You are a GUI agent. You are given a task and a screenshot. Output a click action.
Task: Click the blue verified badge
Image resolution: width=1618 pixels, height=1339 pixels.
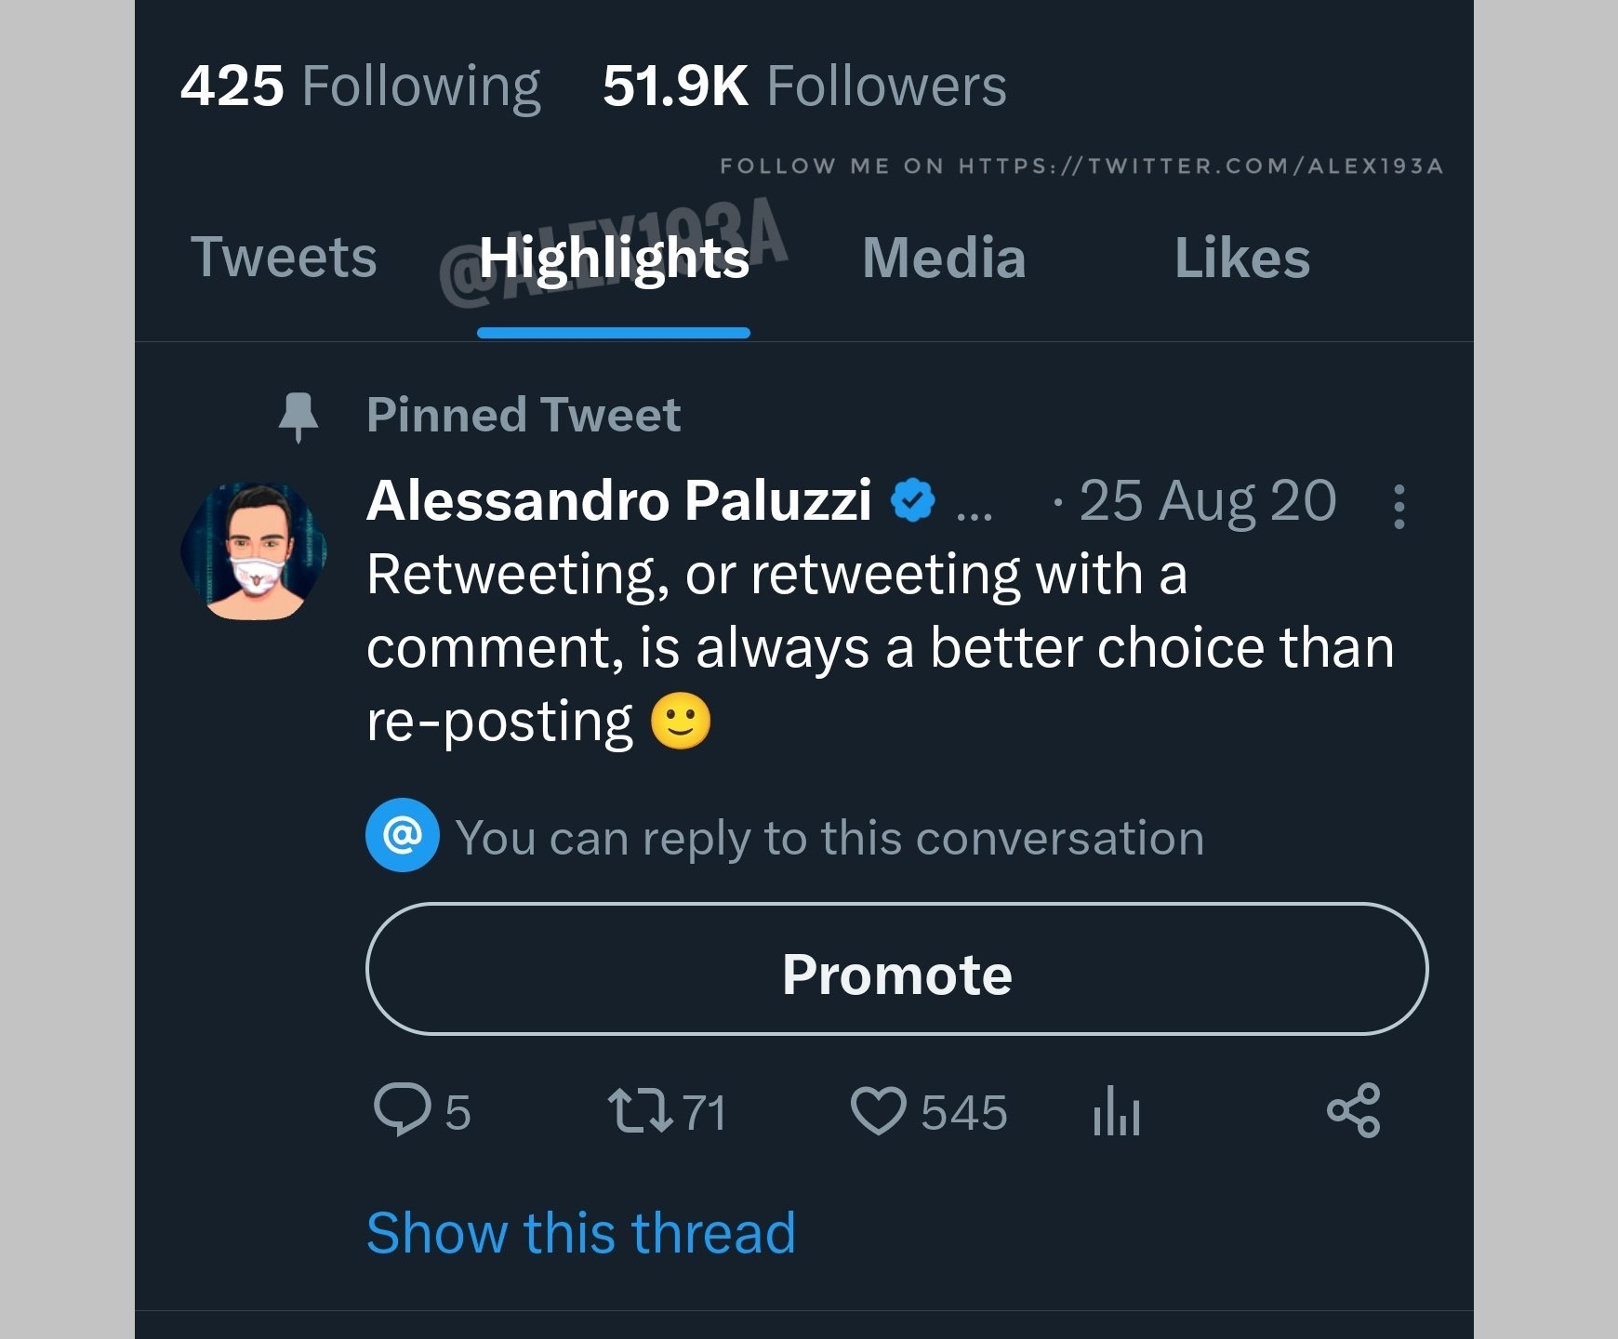tap(913, 500)
